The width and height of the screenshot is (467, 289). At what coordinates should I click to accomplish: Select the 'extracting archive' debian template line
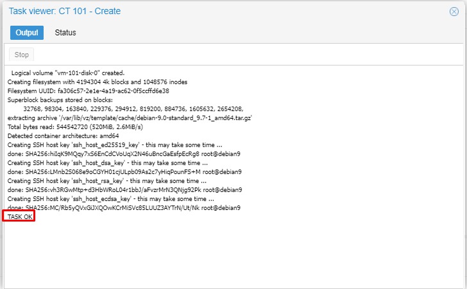point(130,118)
